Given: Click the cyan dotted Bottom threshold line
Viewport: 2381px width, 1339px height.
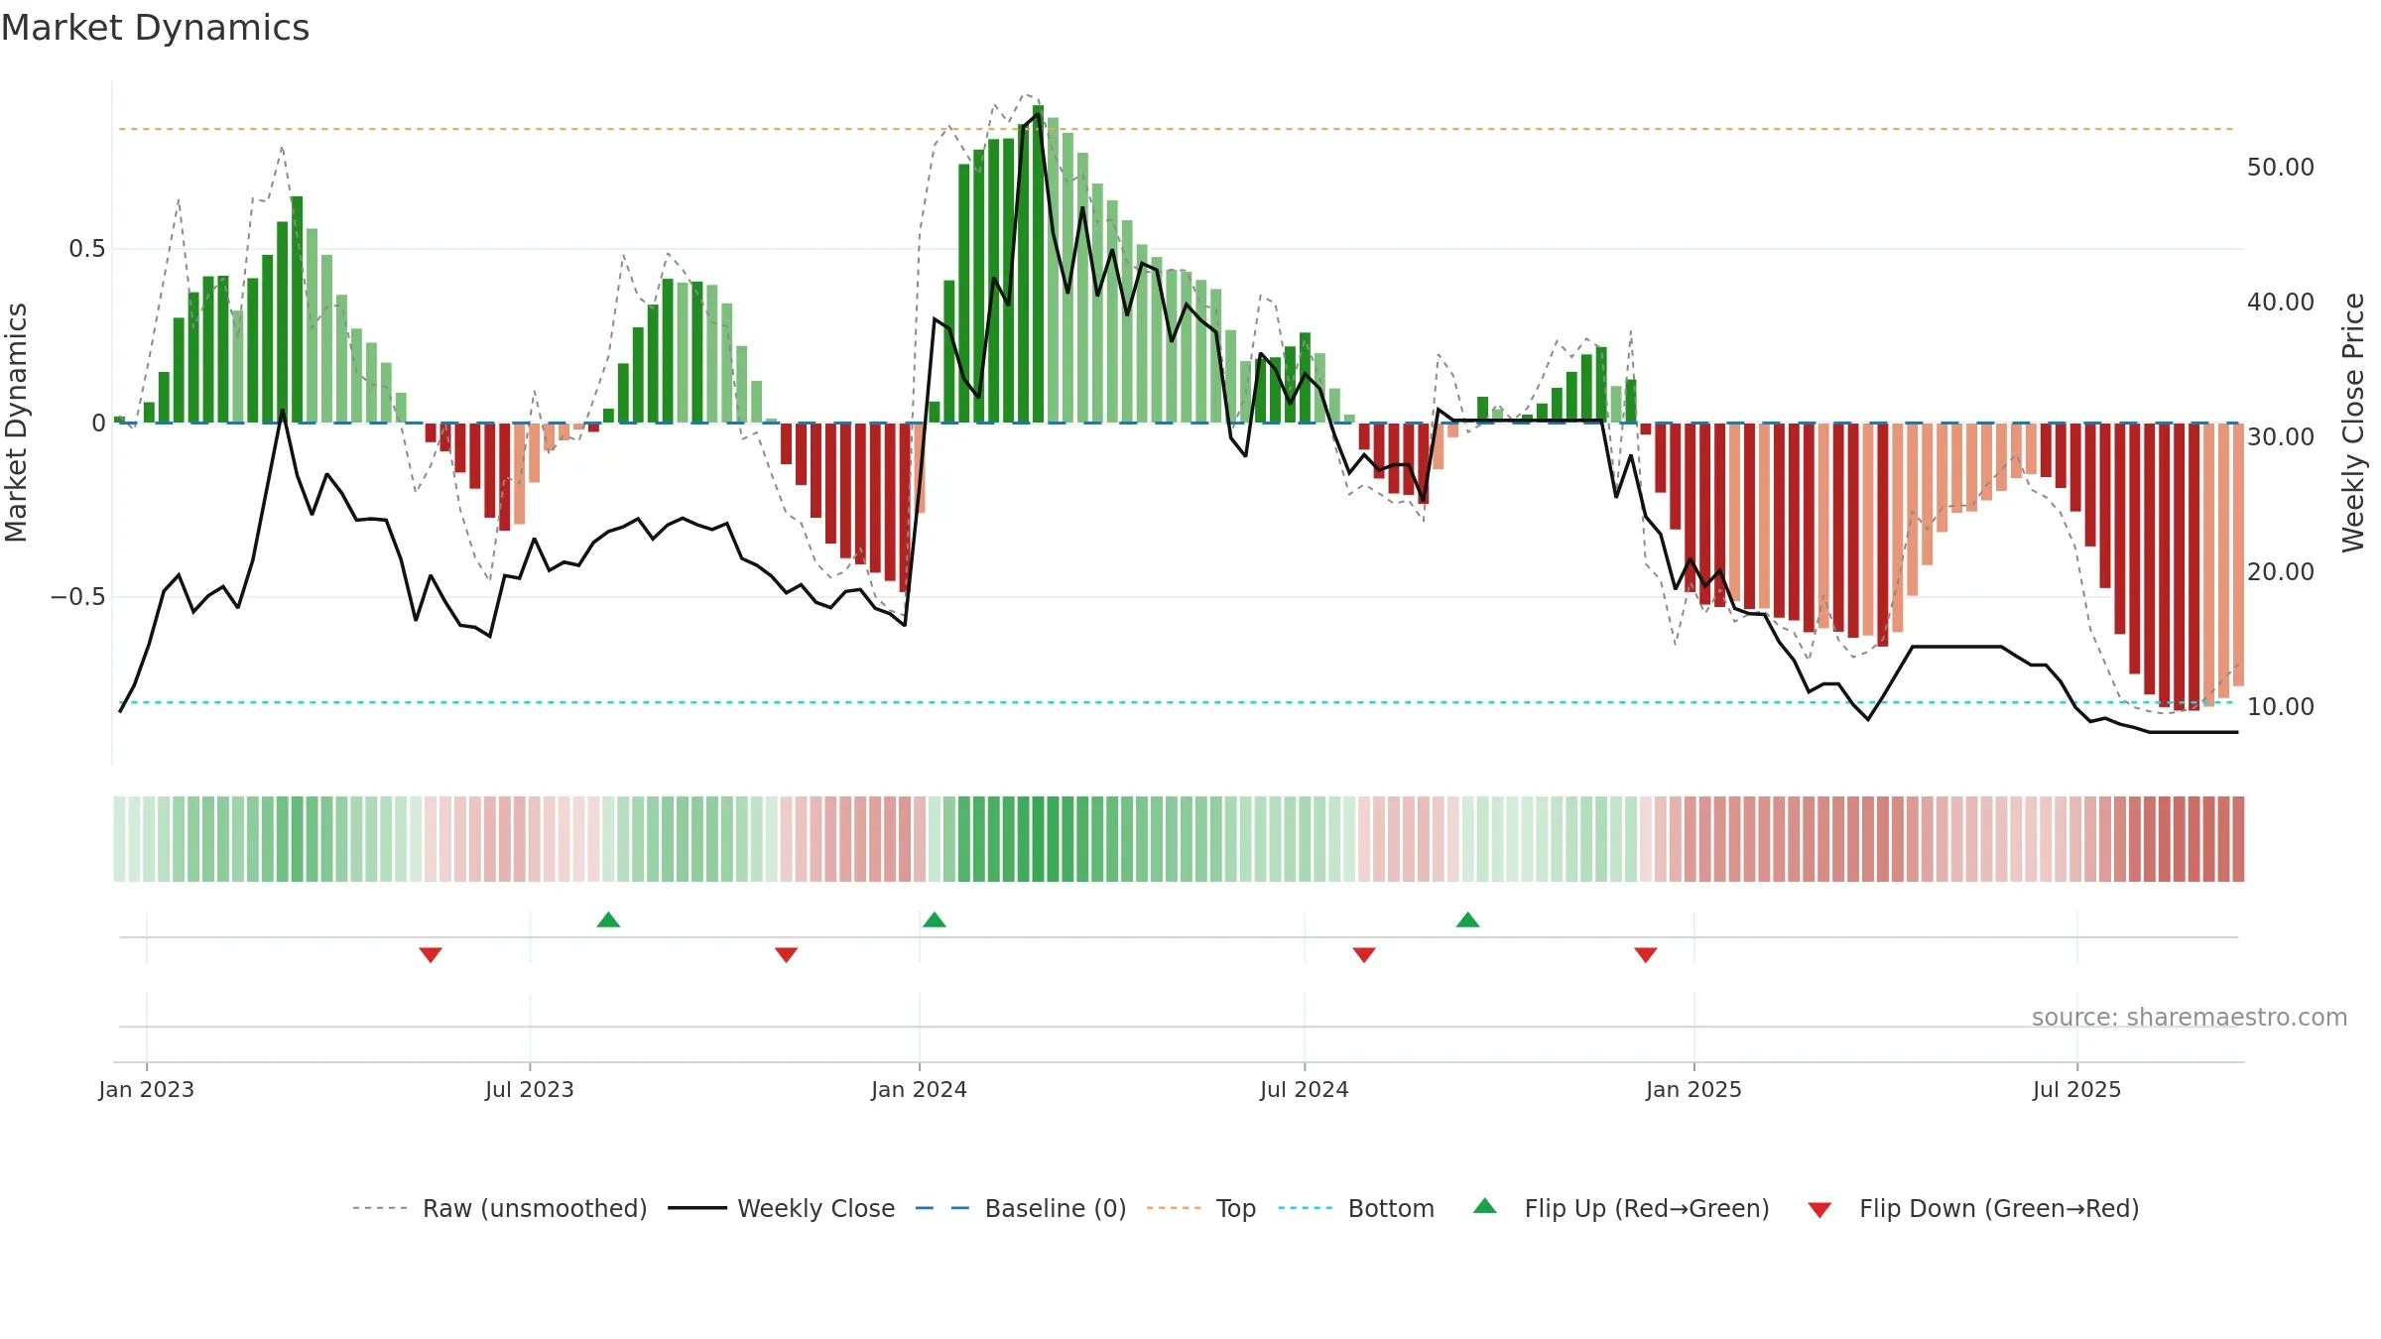Looking at the screenshot, I should coord(1176,702).
